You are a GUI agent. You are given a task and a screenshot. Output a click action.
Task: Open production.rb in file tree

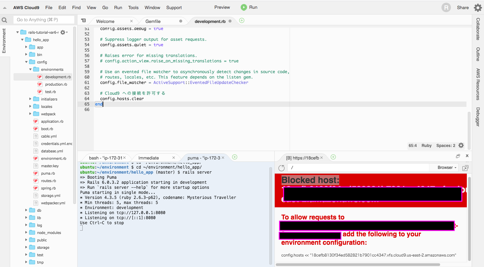click(56, 84)
